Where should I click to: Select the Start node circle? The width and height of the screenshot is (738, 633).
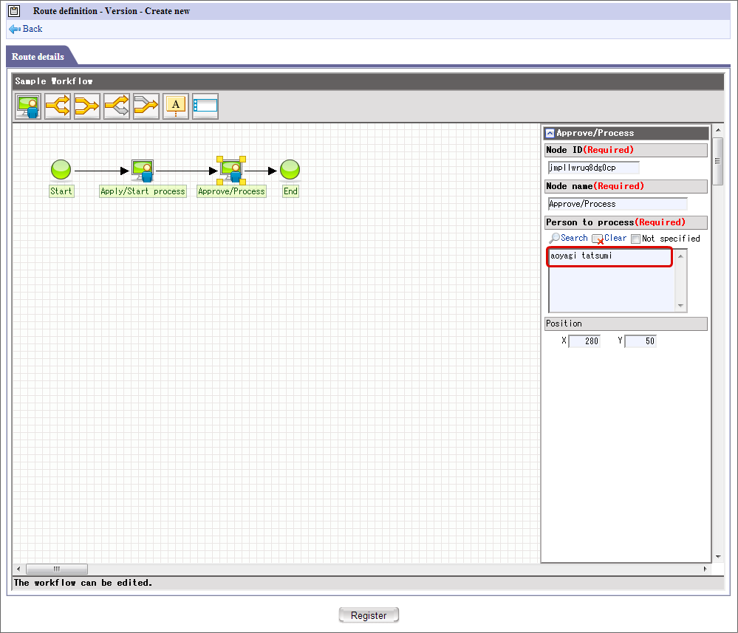click(x=61, y=169)
